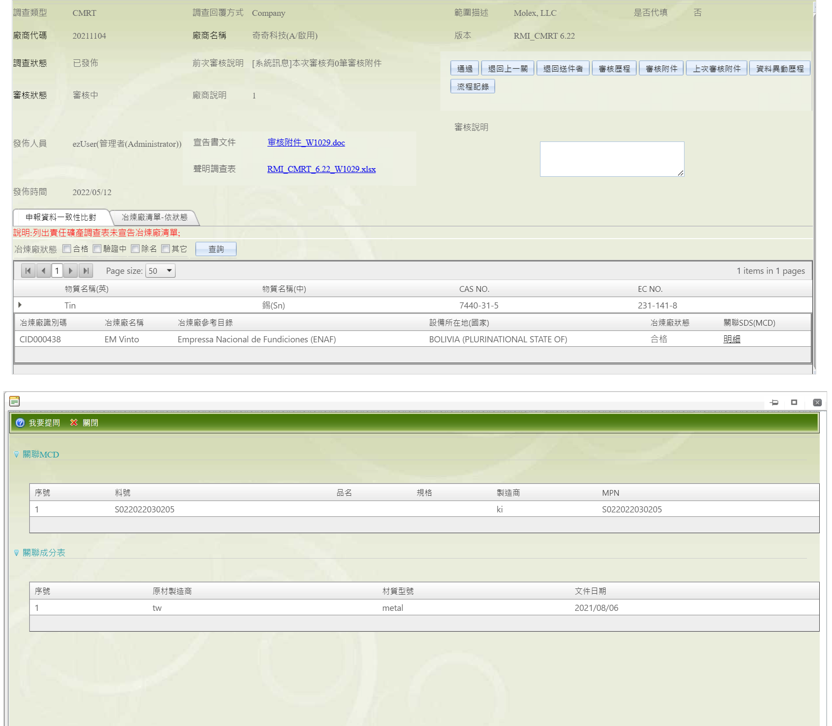Click 我要提問 in the green toolbar
The height and width of the screenshot is (726, 832).
44,423
